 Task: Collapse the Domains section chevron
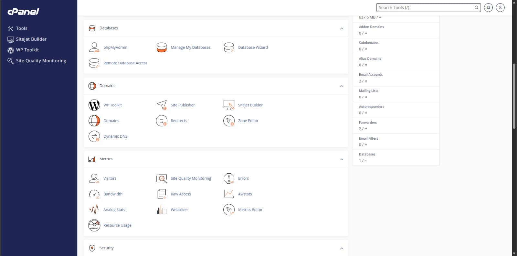[x=342, y=86]
